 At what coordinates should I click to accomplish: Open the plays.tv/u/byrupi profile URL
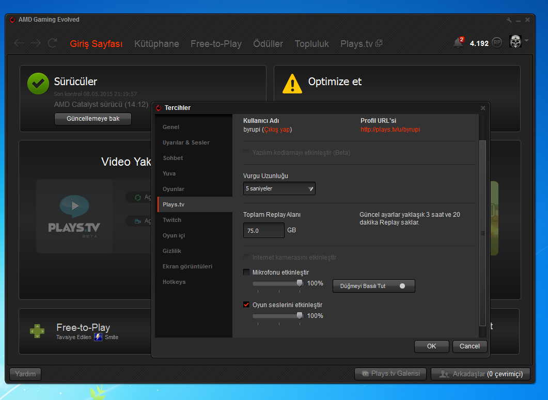click(x=390, y=130)
